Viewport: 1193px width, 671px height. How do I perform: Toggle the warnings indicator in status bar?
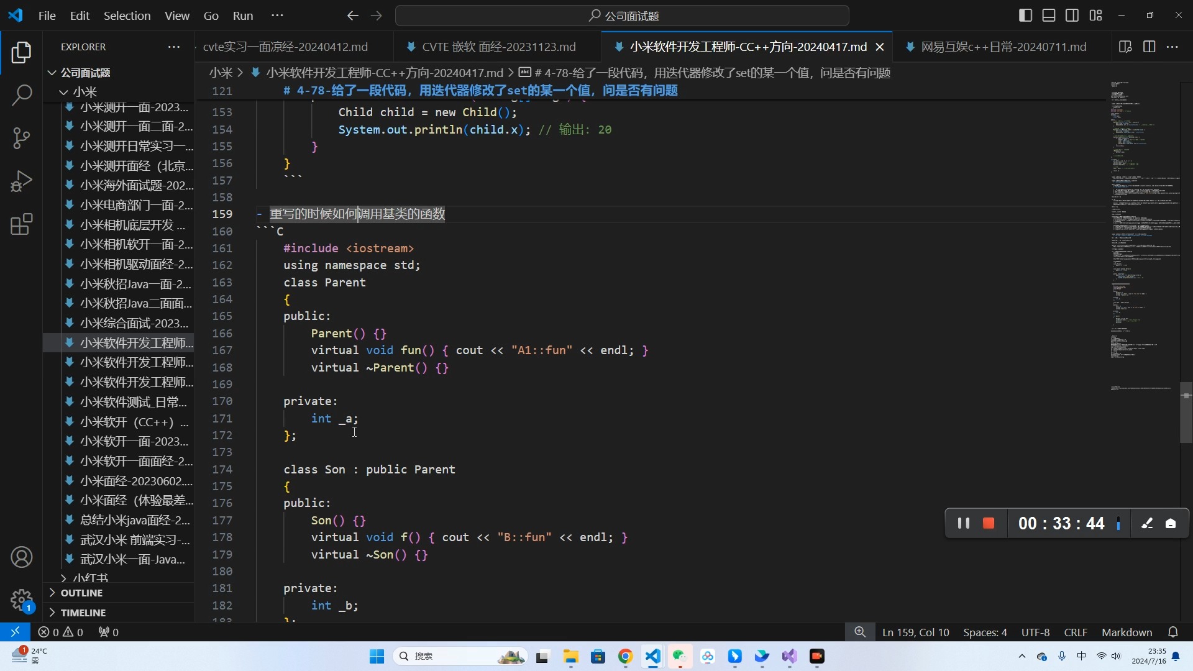71,632
